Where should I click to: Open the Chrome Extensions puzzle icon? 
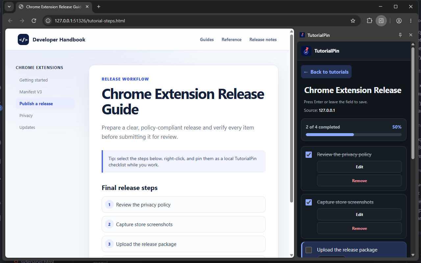tap(369, 21)
